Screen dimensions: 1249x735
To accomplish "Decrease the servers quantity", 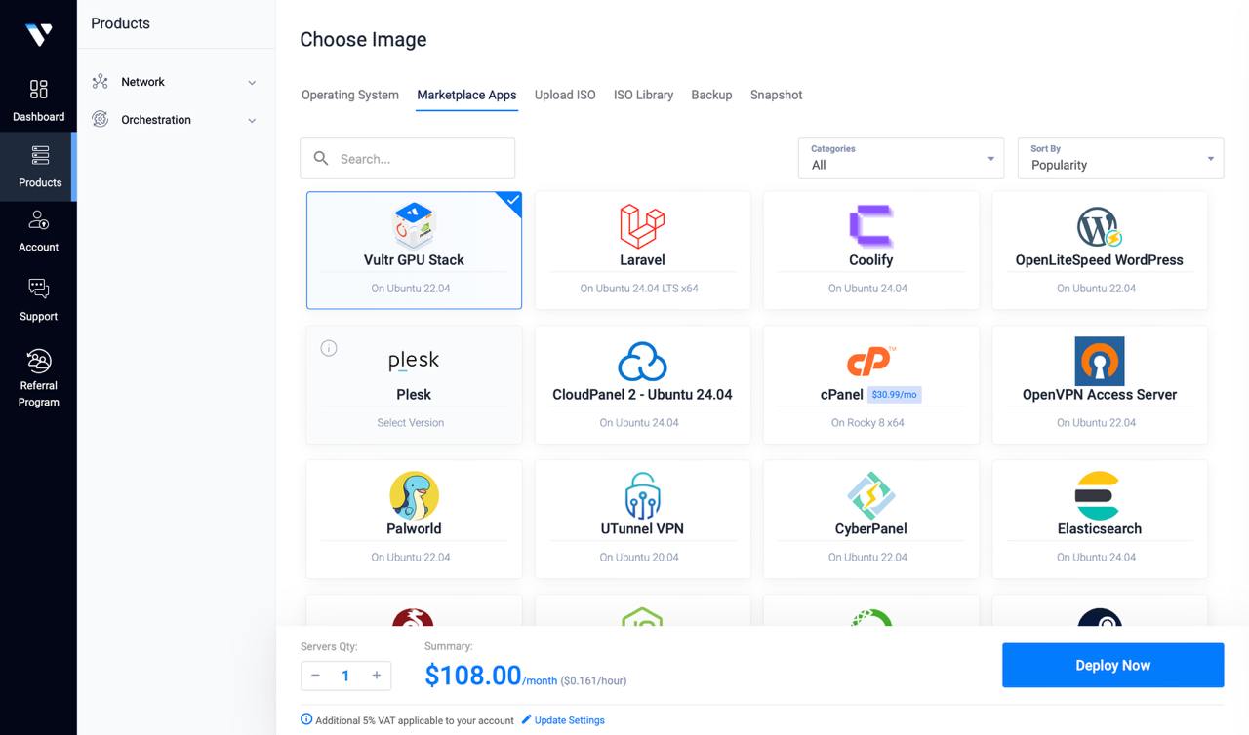I will tap(315, 676).
